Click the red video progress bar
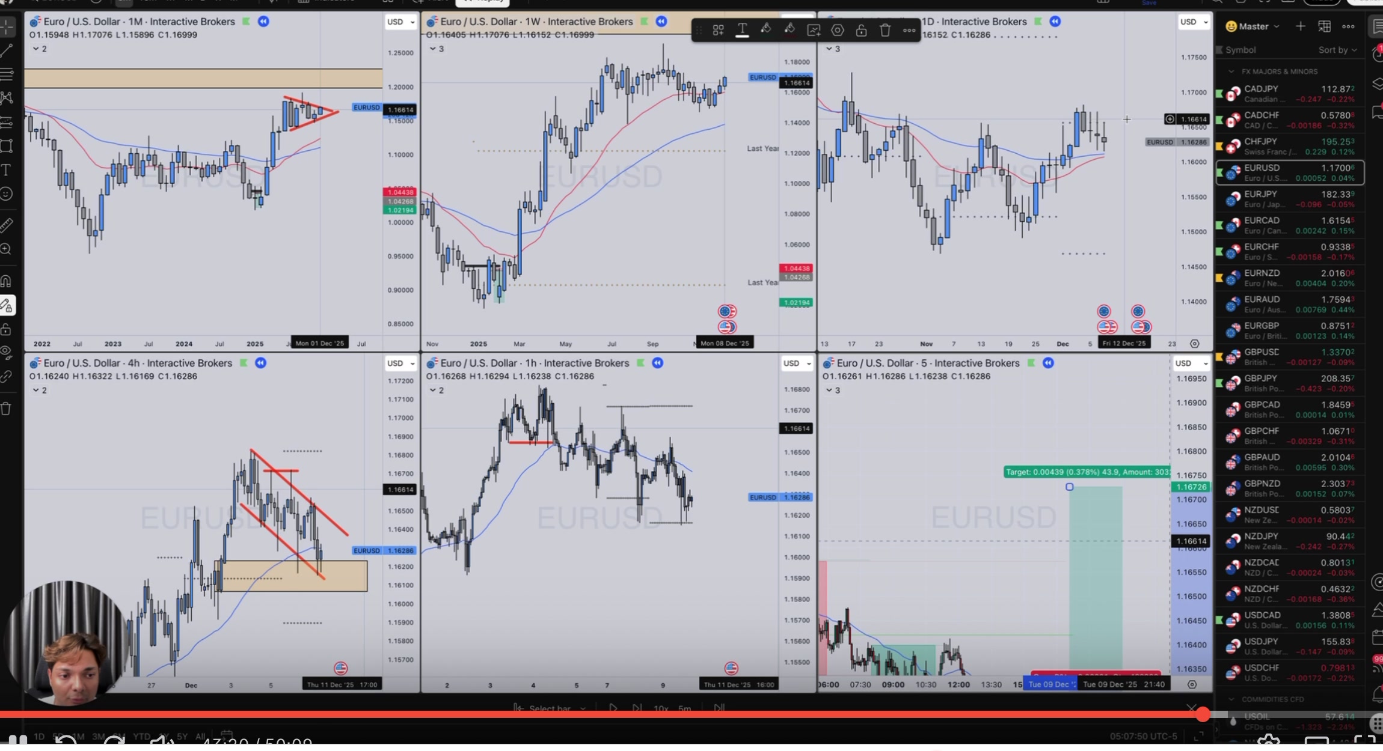Screen dimensions: 1383x751 point(691,715)
